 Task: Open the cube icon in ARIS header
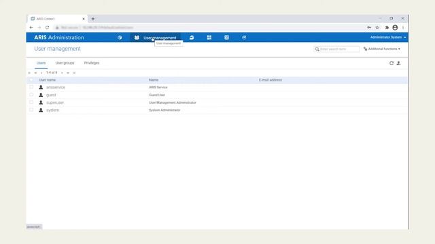[120, 38]
